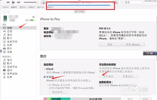Viewport: 157px width, 100px height.
Task: Click the keyboard icon on language bar
Action: [x=152, y=53]
